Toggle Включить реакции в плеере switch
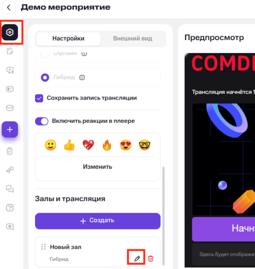This screenshot has height=269, width=255. click(42, 121)
